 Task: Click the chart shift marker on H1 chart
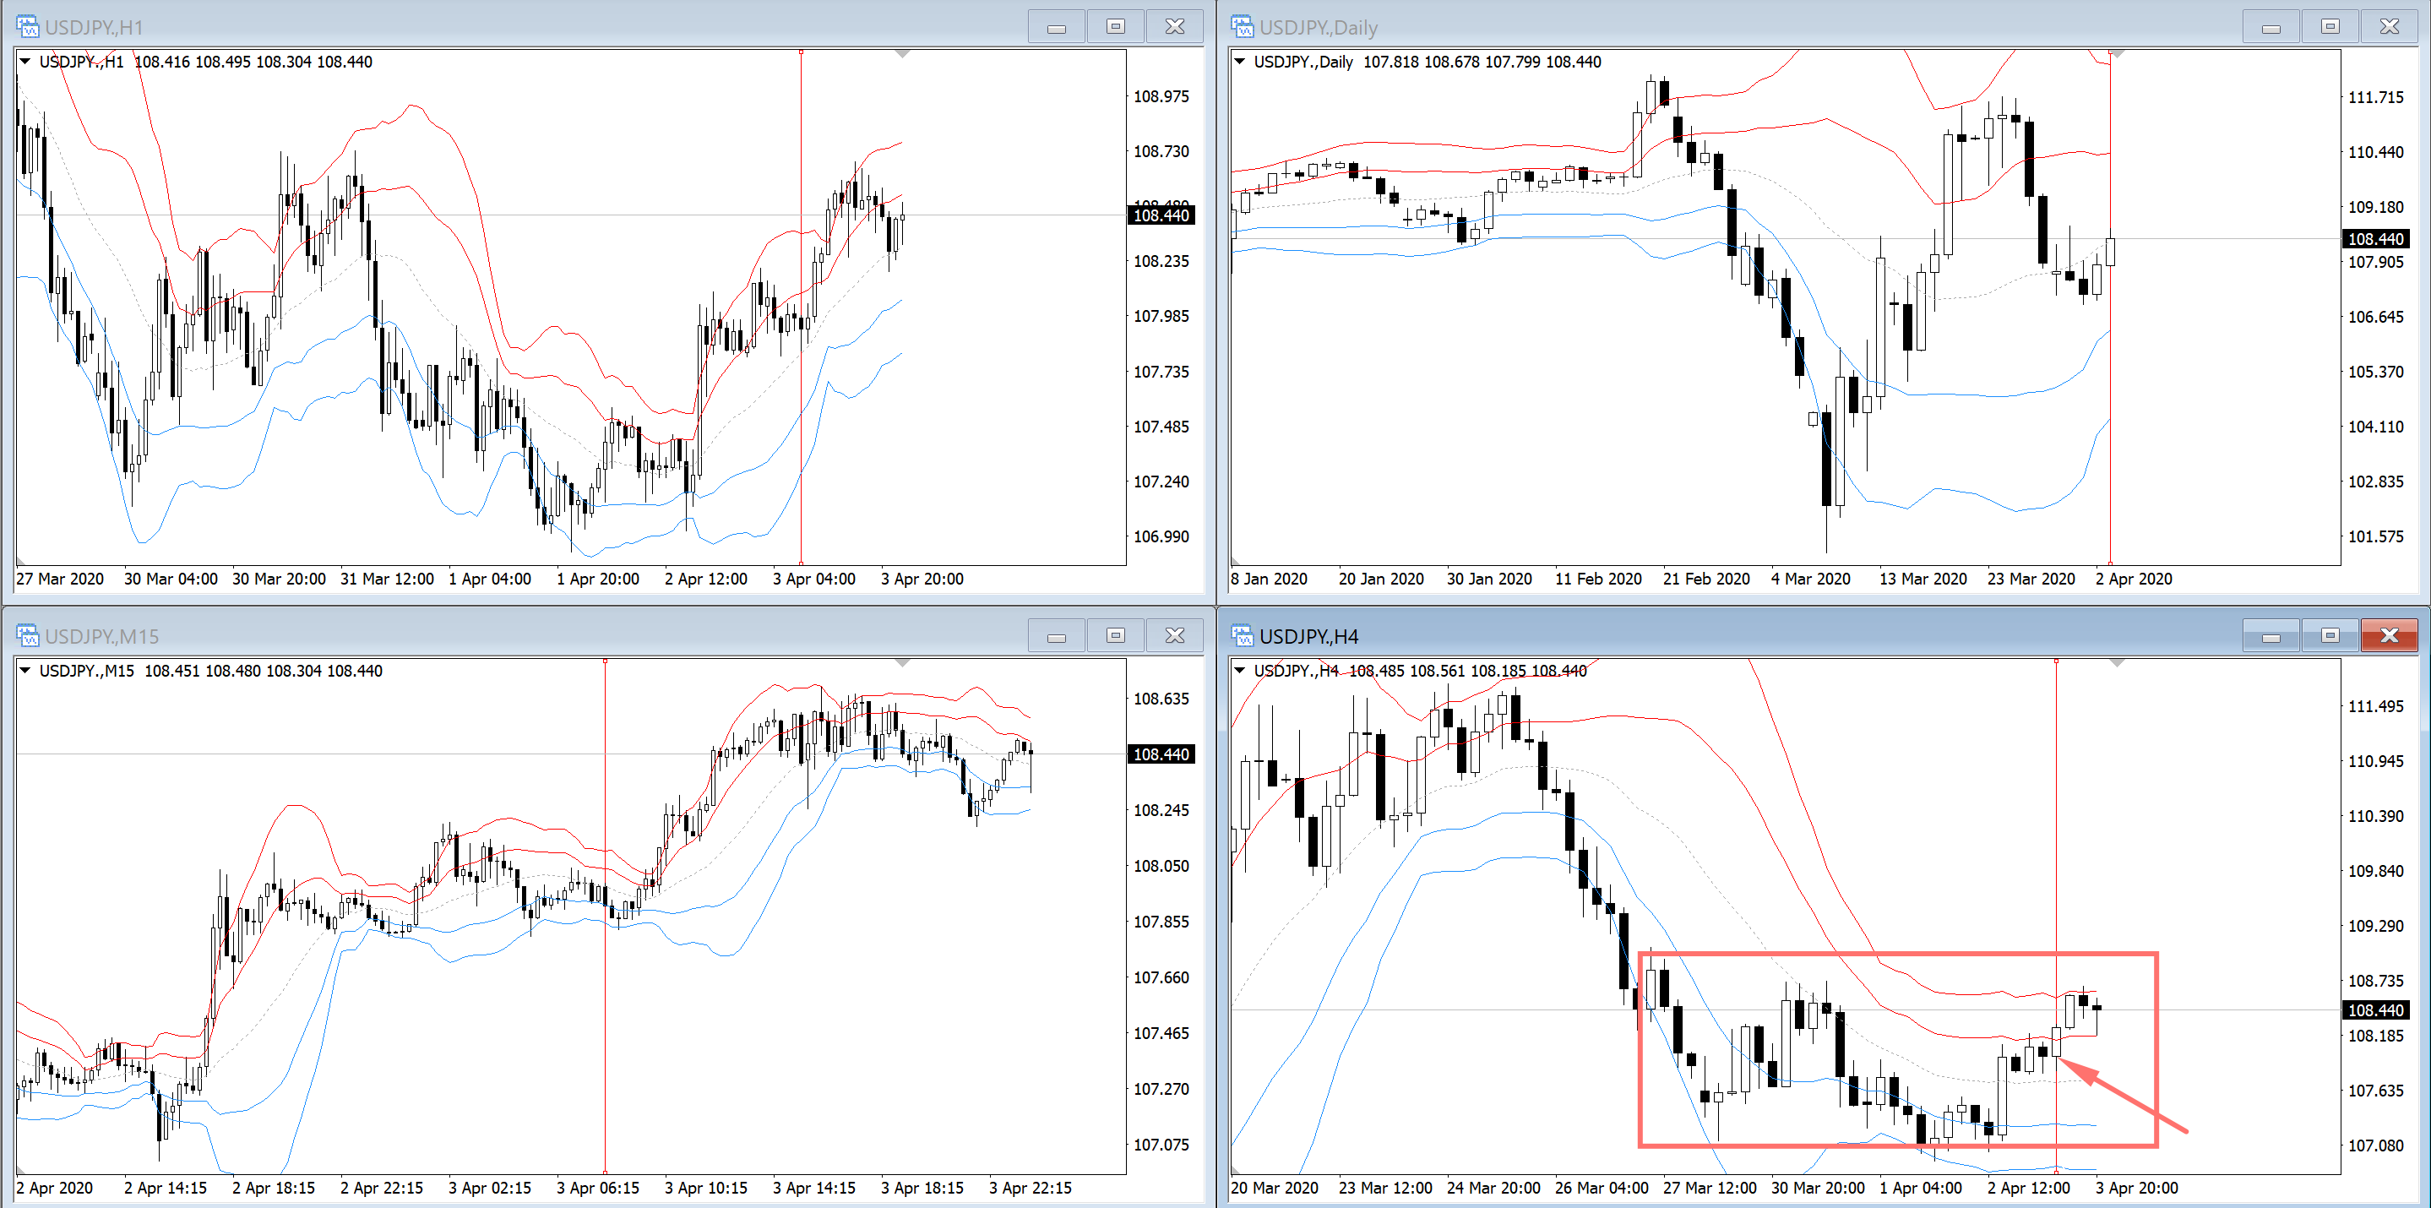[x=902, y=55]
